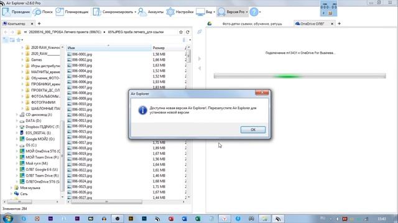
Task: Close the OneDrive ОЛЕГ tab
Action: 331,24
